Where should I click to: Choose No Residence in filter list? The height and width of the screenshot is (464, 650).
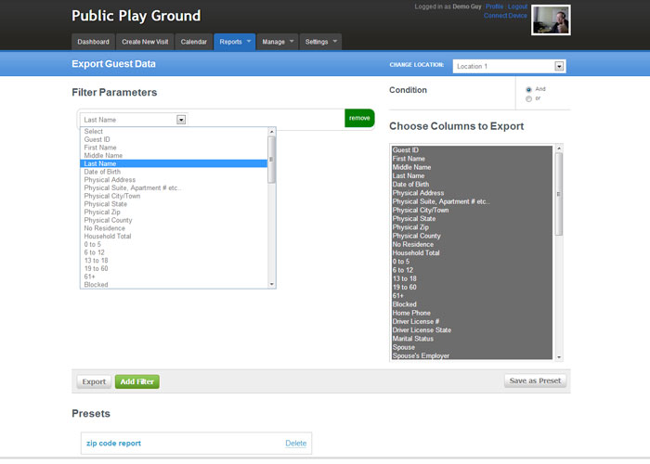coord(174,228)
